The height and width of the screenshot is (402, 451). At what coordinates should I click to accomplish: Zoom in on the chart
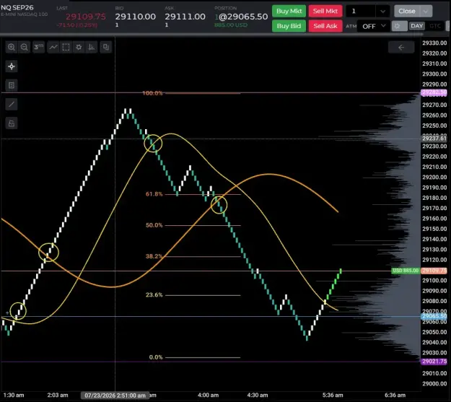(12, 47)
